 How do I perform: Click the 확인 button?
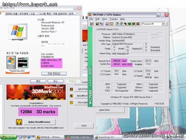[x=38, y=81]
